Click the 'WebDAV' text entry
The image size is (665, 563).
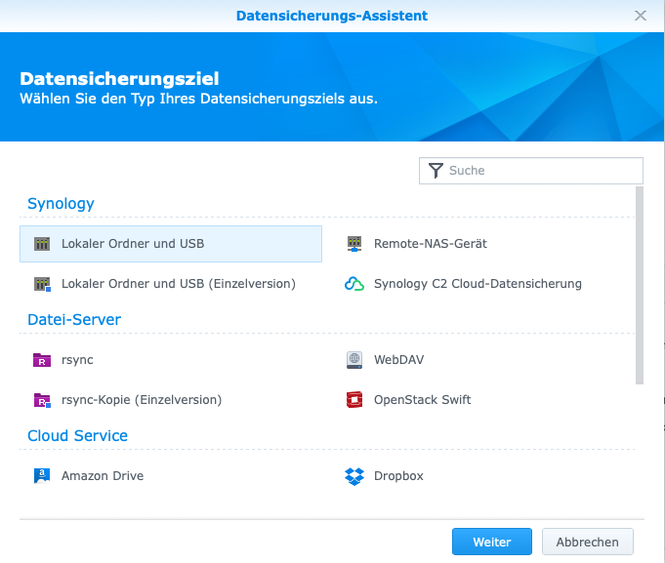pos(398,360)
